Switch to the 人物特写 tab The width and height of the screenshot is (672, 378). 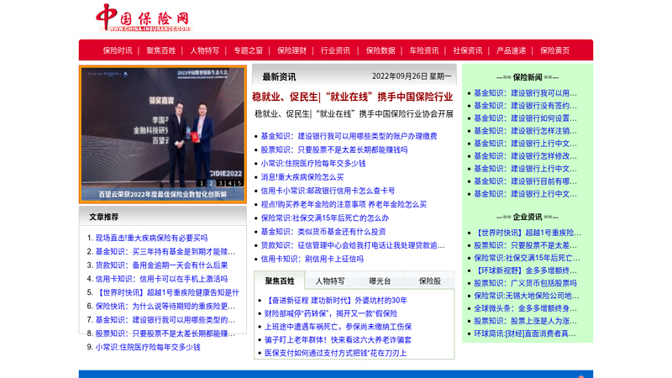(x=330, y=281)
